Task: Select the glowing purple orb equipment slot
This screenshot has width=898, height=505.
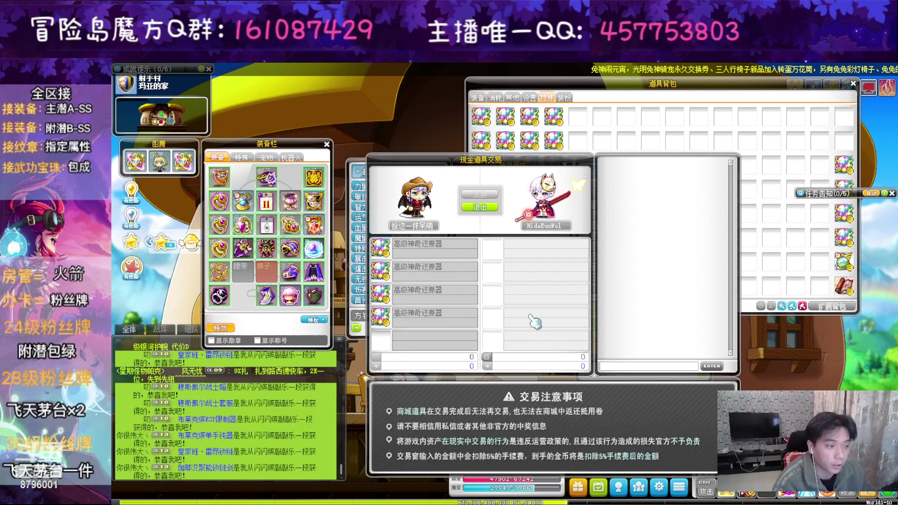Action: coord(314,249)
